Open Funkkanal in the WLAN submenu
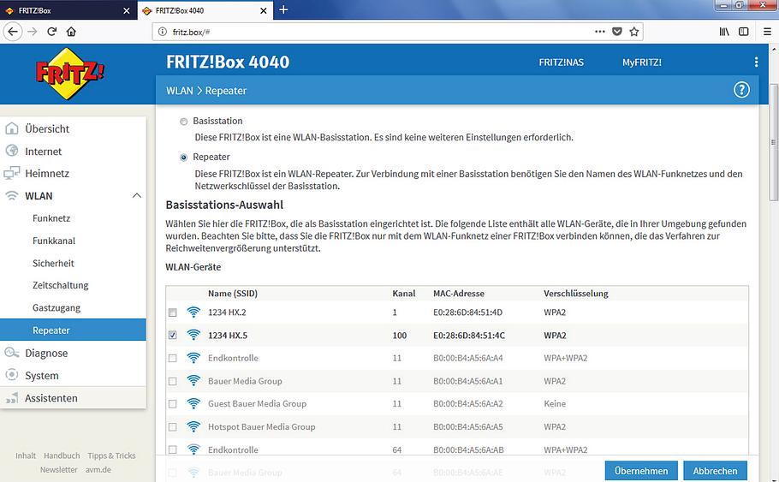This screenshot has width=779, height=482. tap(54, 241)
